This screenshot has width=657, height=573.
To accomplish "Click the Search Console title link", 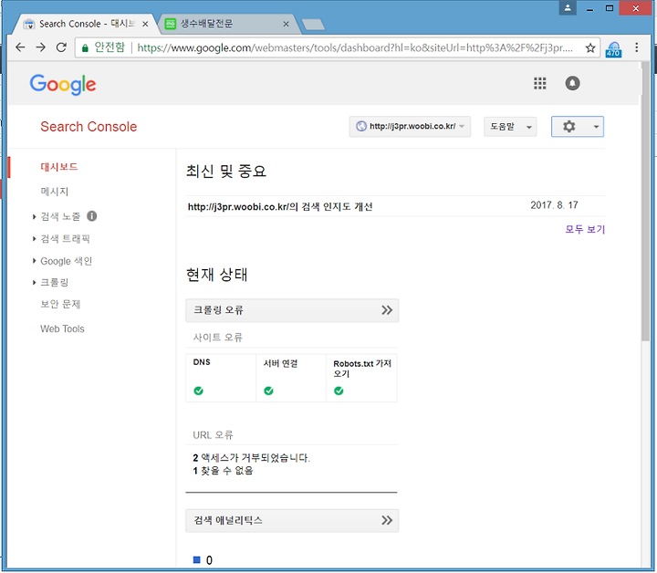I will tap(89, 127).
